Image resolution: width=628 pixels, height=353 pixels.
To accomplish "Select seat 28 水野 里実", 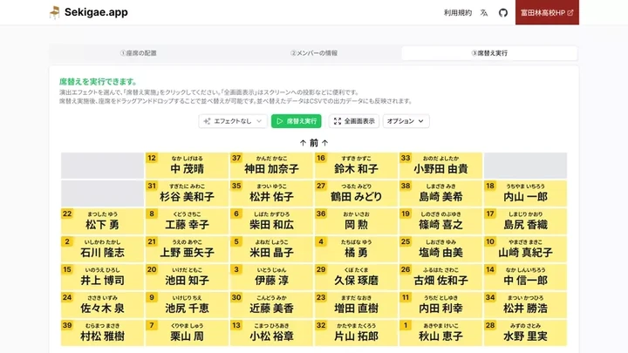I will point(525,333).
